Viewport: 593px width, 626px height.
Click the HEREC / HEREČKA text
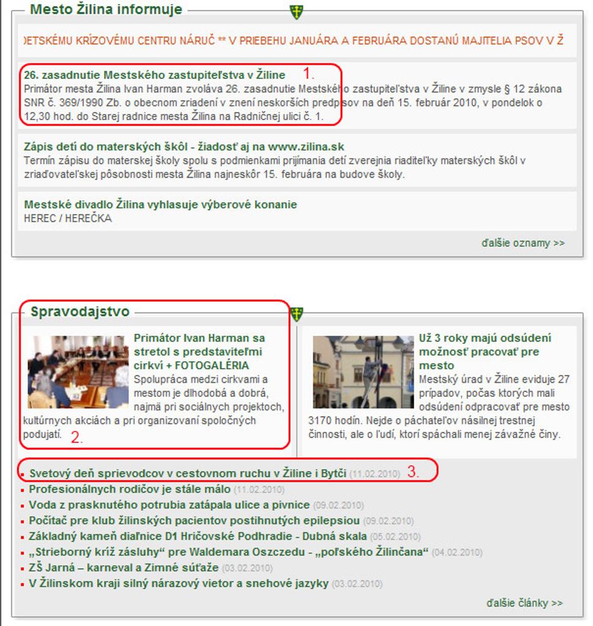68,219
